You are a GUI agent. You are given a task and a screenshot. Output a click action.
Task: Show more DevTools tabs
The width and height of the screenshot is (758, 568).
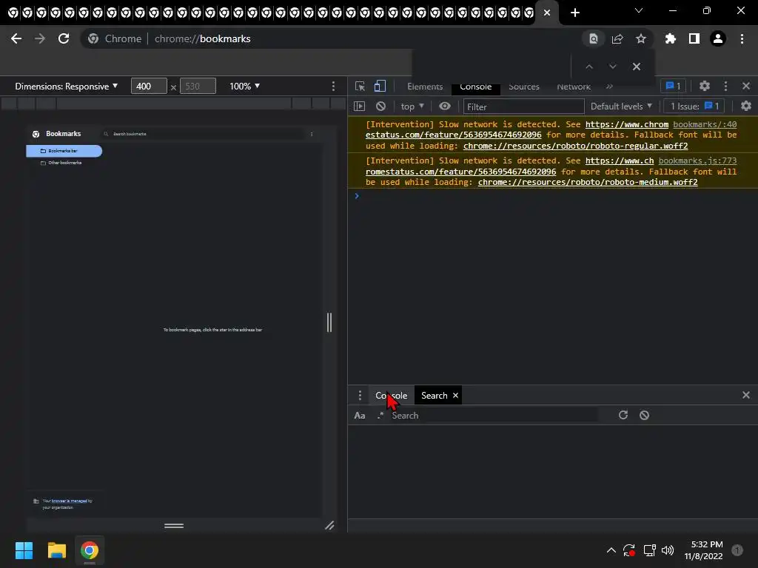point(610,87)
